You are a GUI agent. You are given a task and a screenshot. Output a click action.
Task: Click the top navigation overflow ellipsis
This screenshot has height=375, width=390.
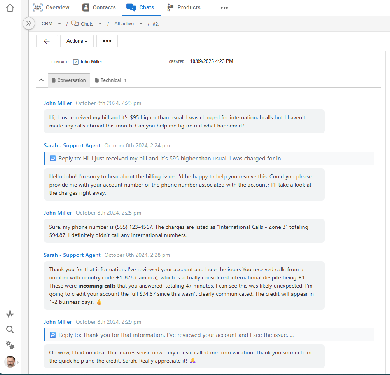224,7
